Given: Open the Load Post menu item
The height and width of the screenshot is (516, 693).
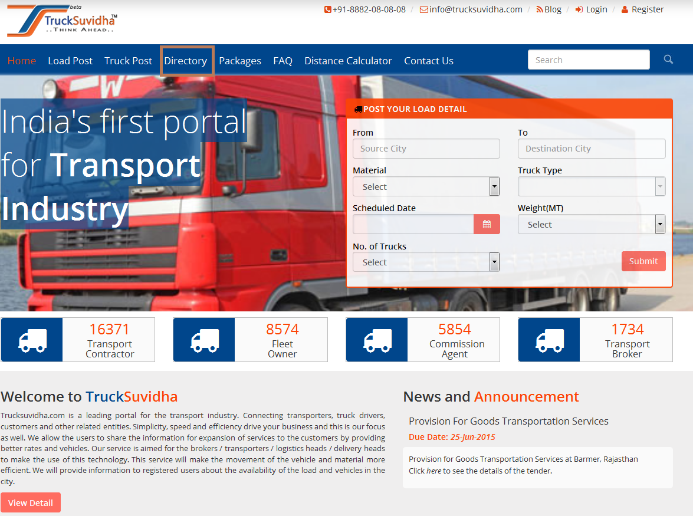Looking at the screenshot, I should coord(70,61).
